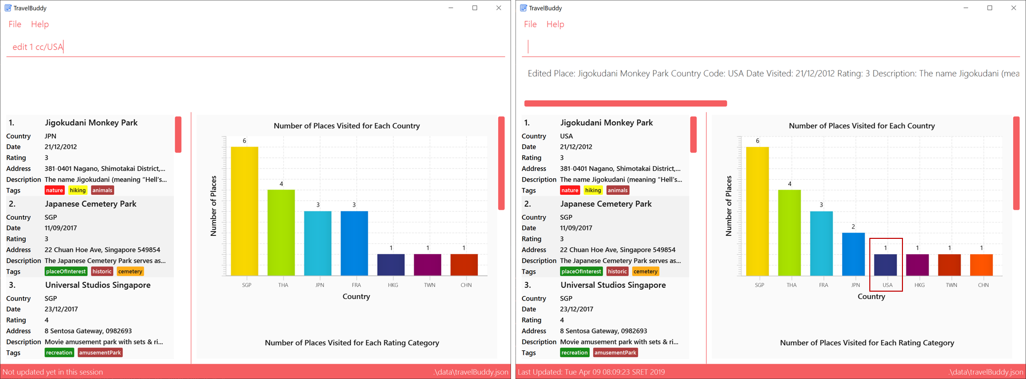Click cyan JPN bar in left chart
The height and width of the screenshot is (379, 1026).
pyautogui.click(x=318, y=243)
